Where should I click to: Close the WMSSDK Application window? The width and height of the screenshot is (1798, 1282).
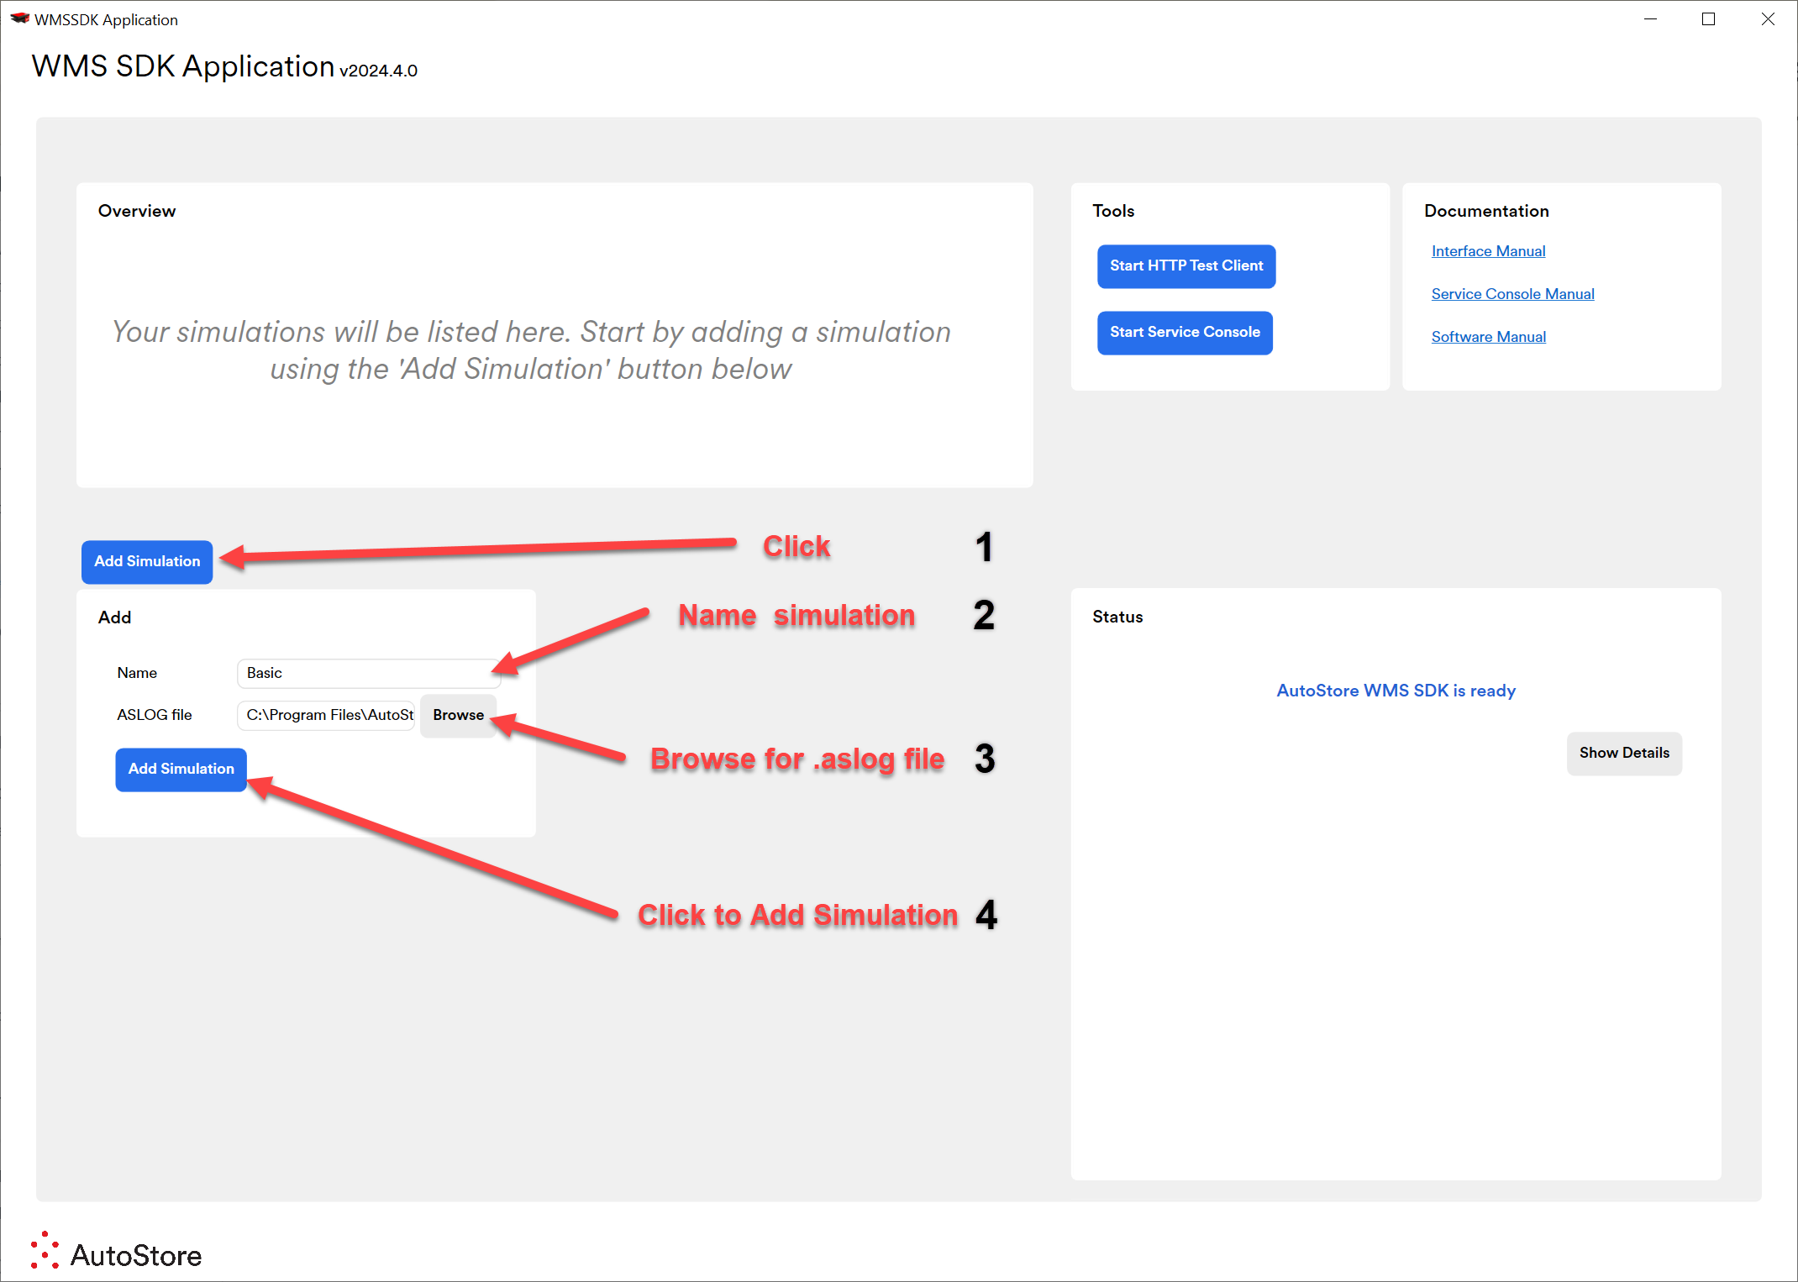pos(1768,18)
